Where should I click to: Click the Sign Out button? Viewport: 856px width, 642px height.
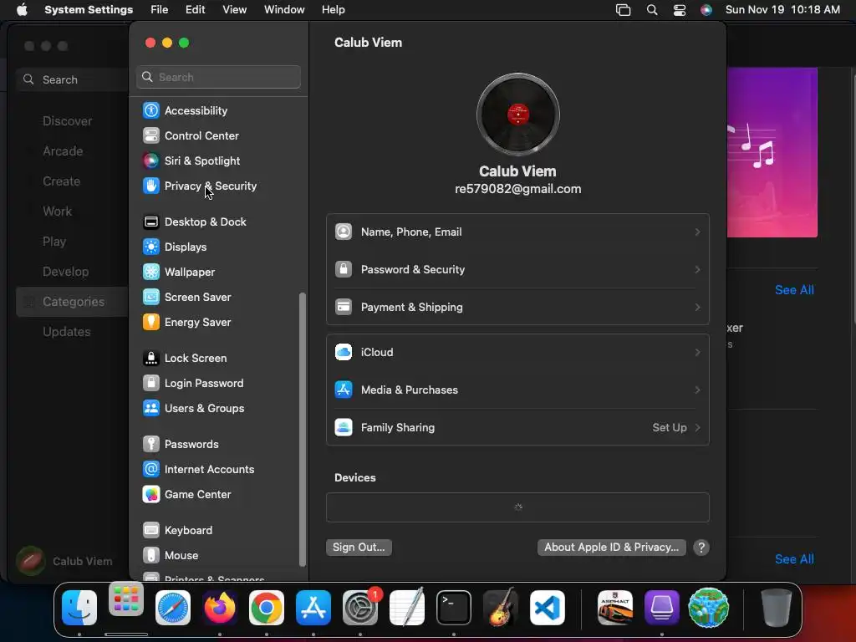pos(359,548)
